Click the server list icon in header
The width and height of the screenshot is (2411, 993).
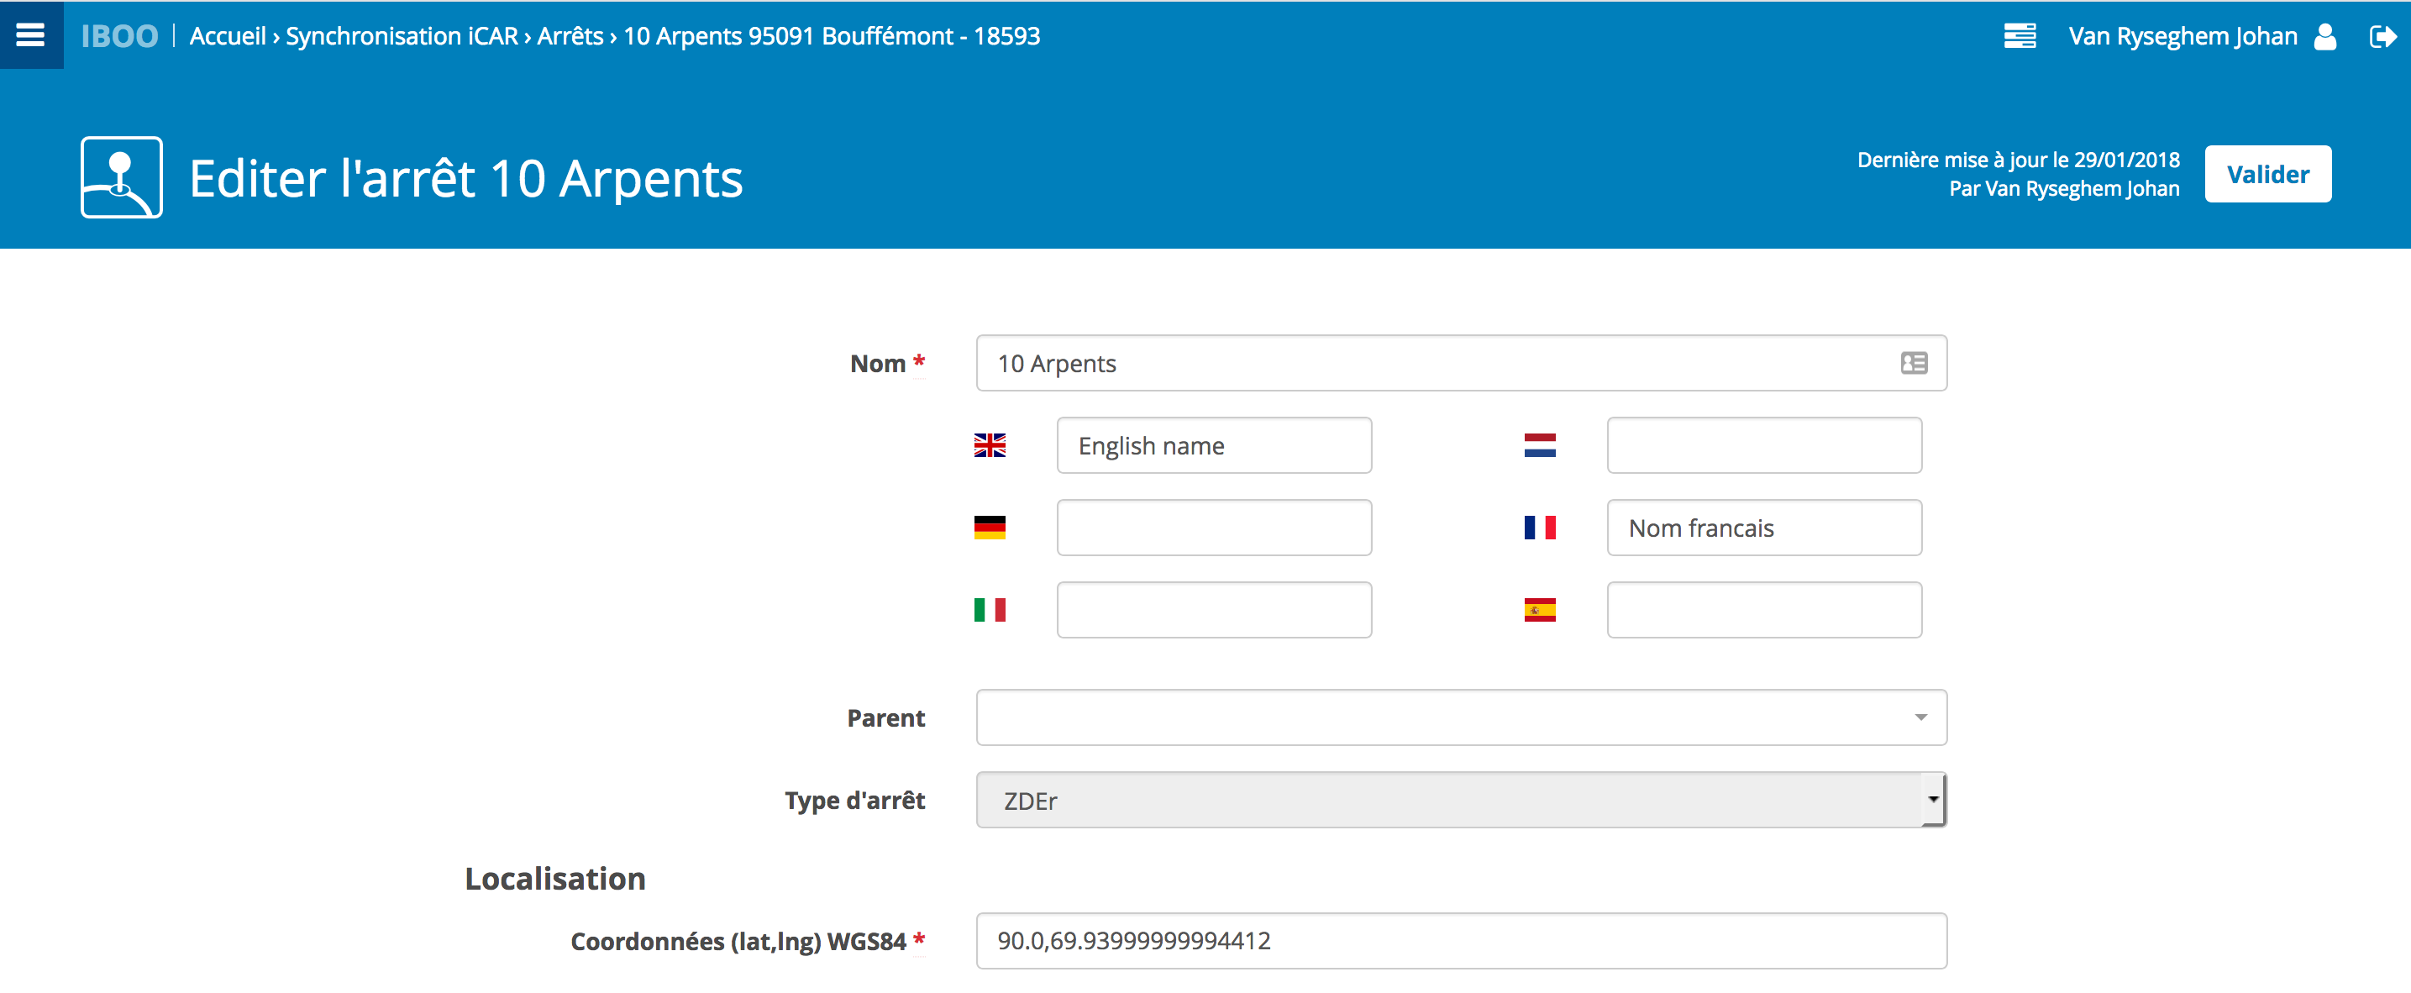click(2019, 35)
